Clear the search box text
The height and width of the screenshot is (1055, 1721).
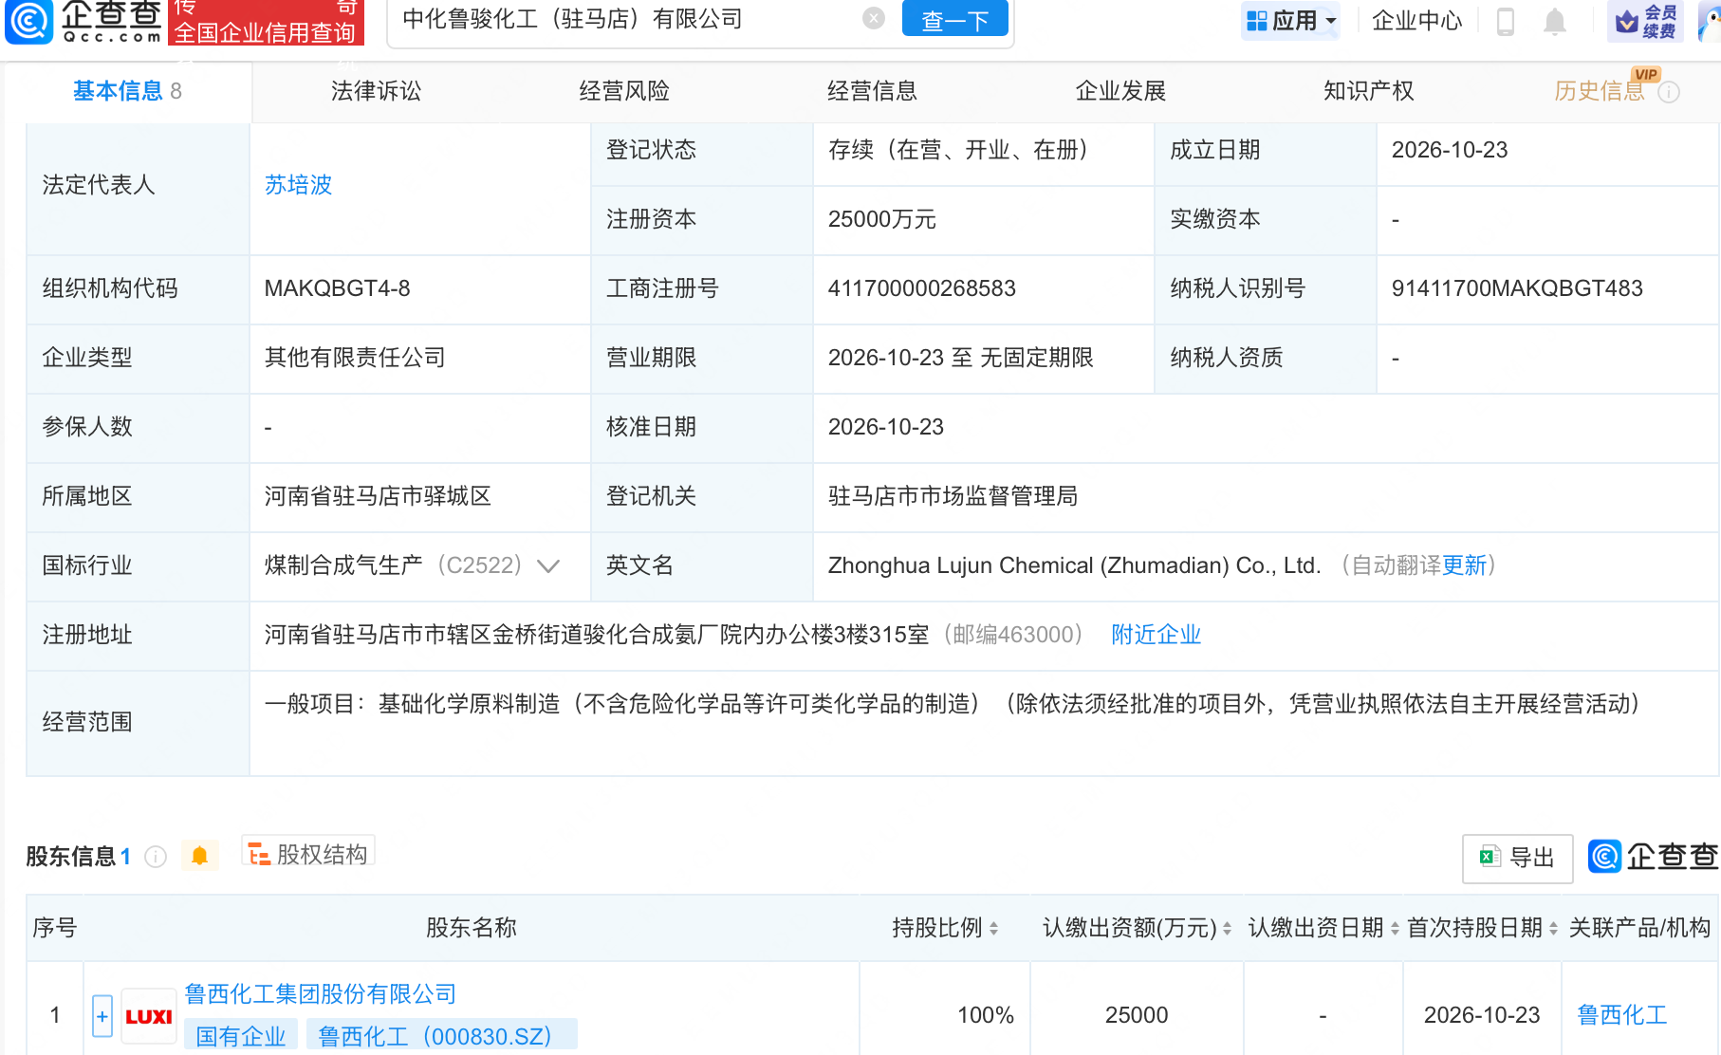coord(874,18)
